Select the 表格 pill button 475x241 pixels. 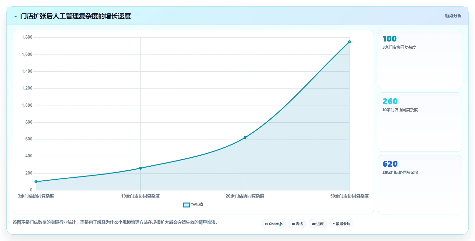297,224
